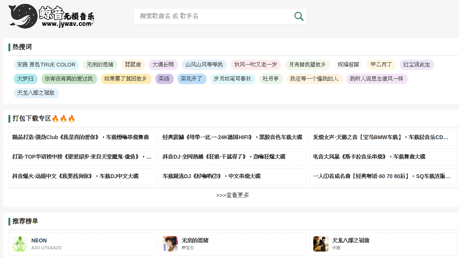This screenshot has height=258, width=459.
Task: Open pack 抖音DJ·全网热播《狂浪·干就得了》
Action: click(x=233, y=157)
